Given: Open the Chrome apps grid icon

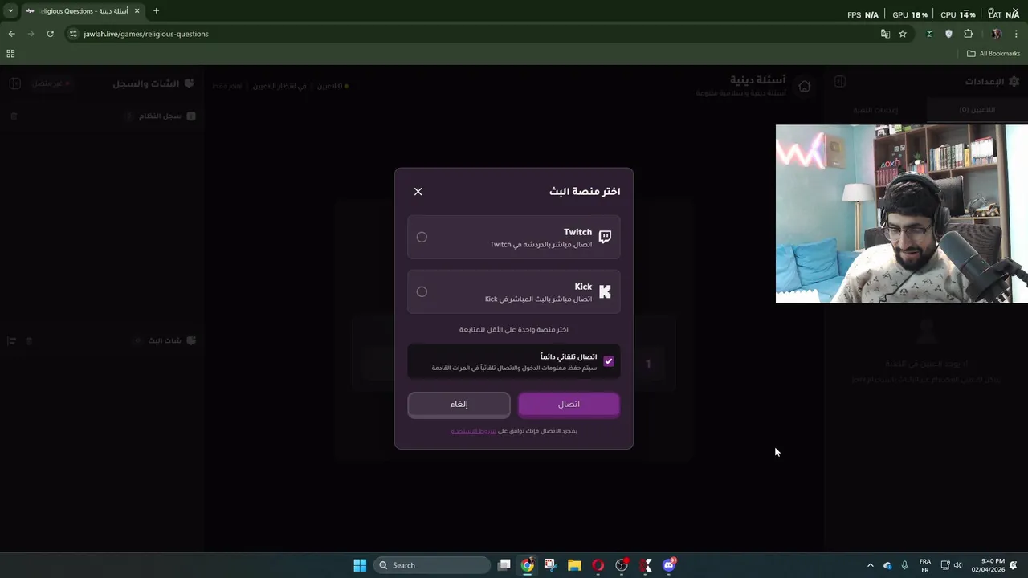Looking at the screenshot, I should (x=10, y=54).
